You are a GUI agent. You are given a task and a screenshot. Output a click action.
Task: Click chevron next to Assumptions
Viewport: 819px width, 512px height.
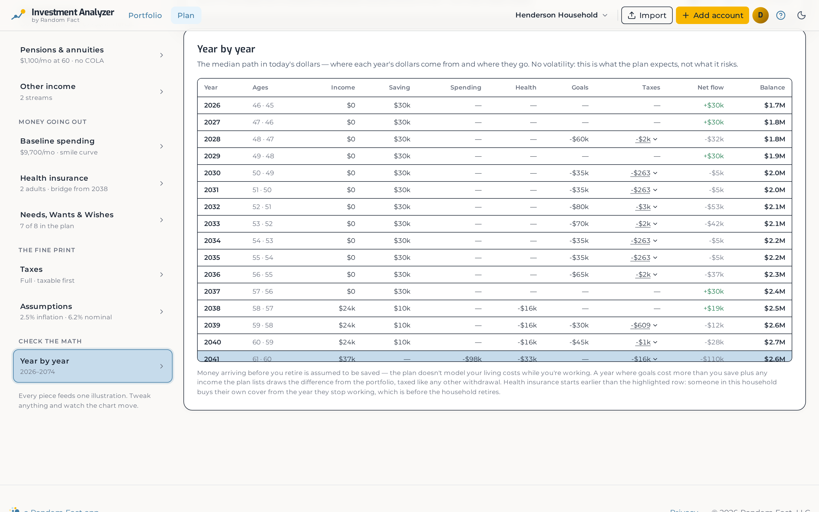pos(162,311)
